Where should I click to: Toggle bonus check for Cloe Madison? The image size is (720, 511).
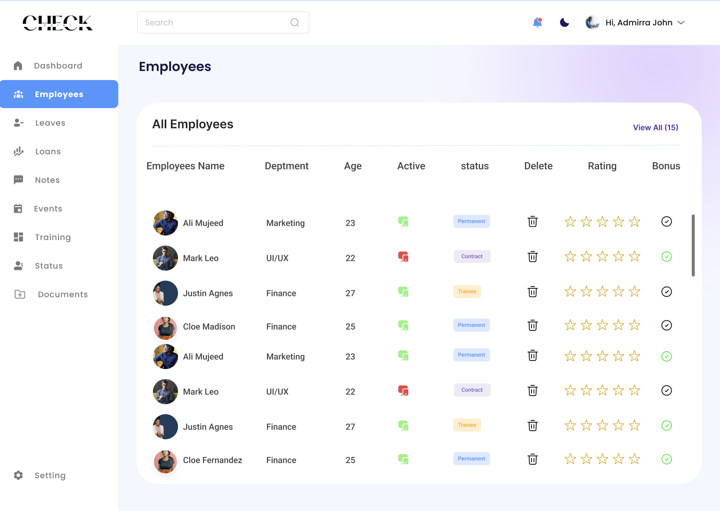(667, 325)
